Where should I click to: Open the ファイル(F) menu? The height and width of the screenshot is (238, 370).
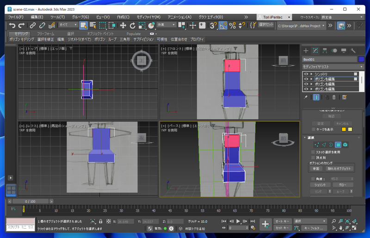(x=16, y=17)
